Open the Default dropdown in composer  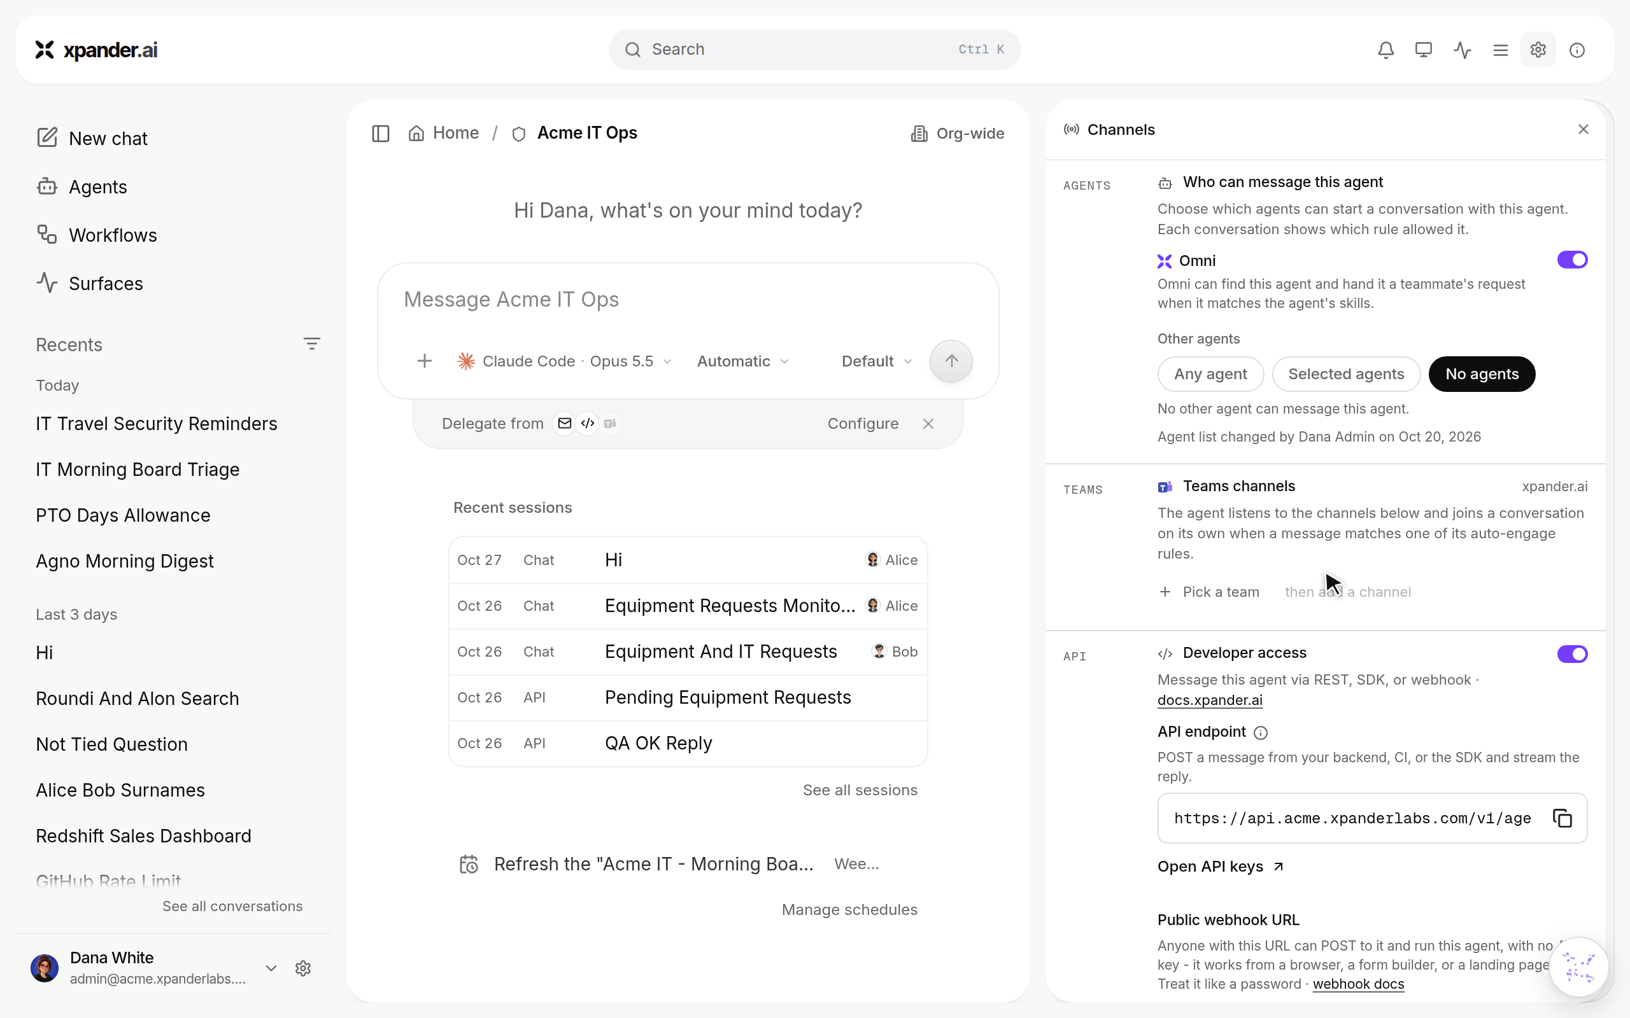click(x=876, y=361)
